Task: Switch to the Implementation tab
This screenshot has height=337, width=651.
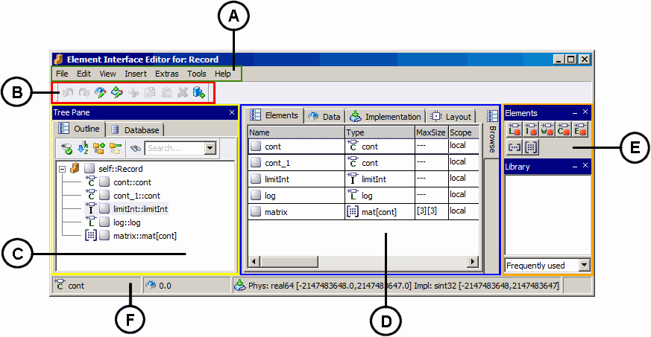Action: click(386, 117)
